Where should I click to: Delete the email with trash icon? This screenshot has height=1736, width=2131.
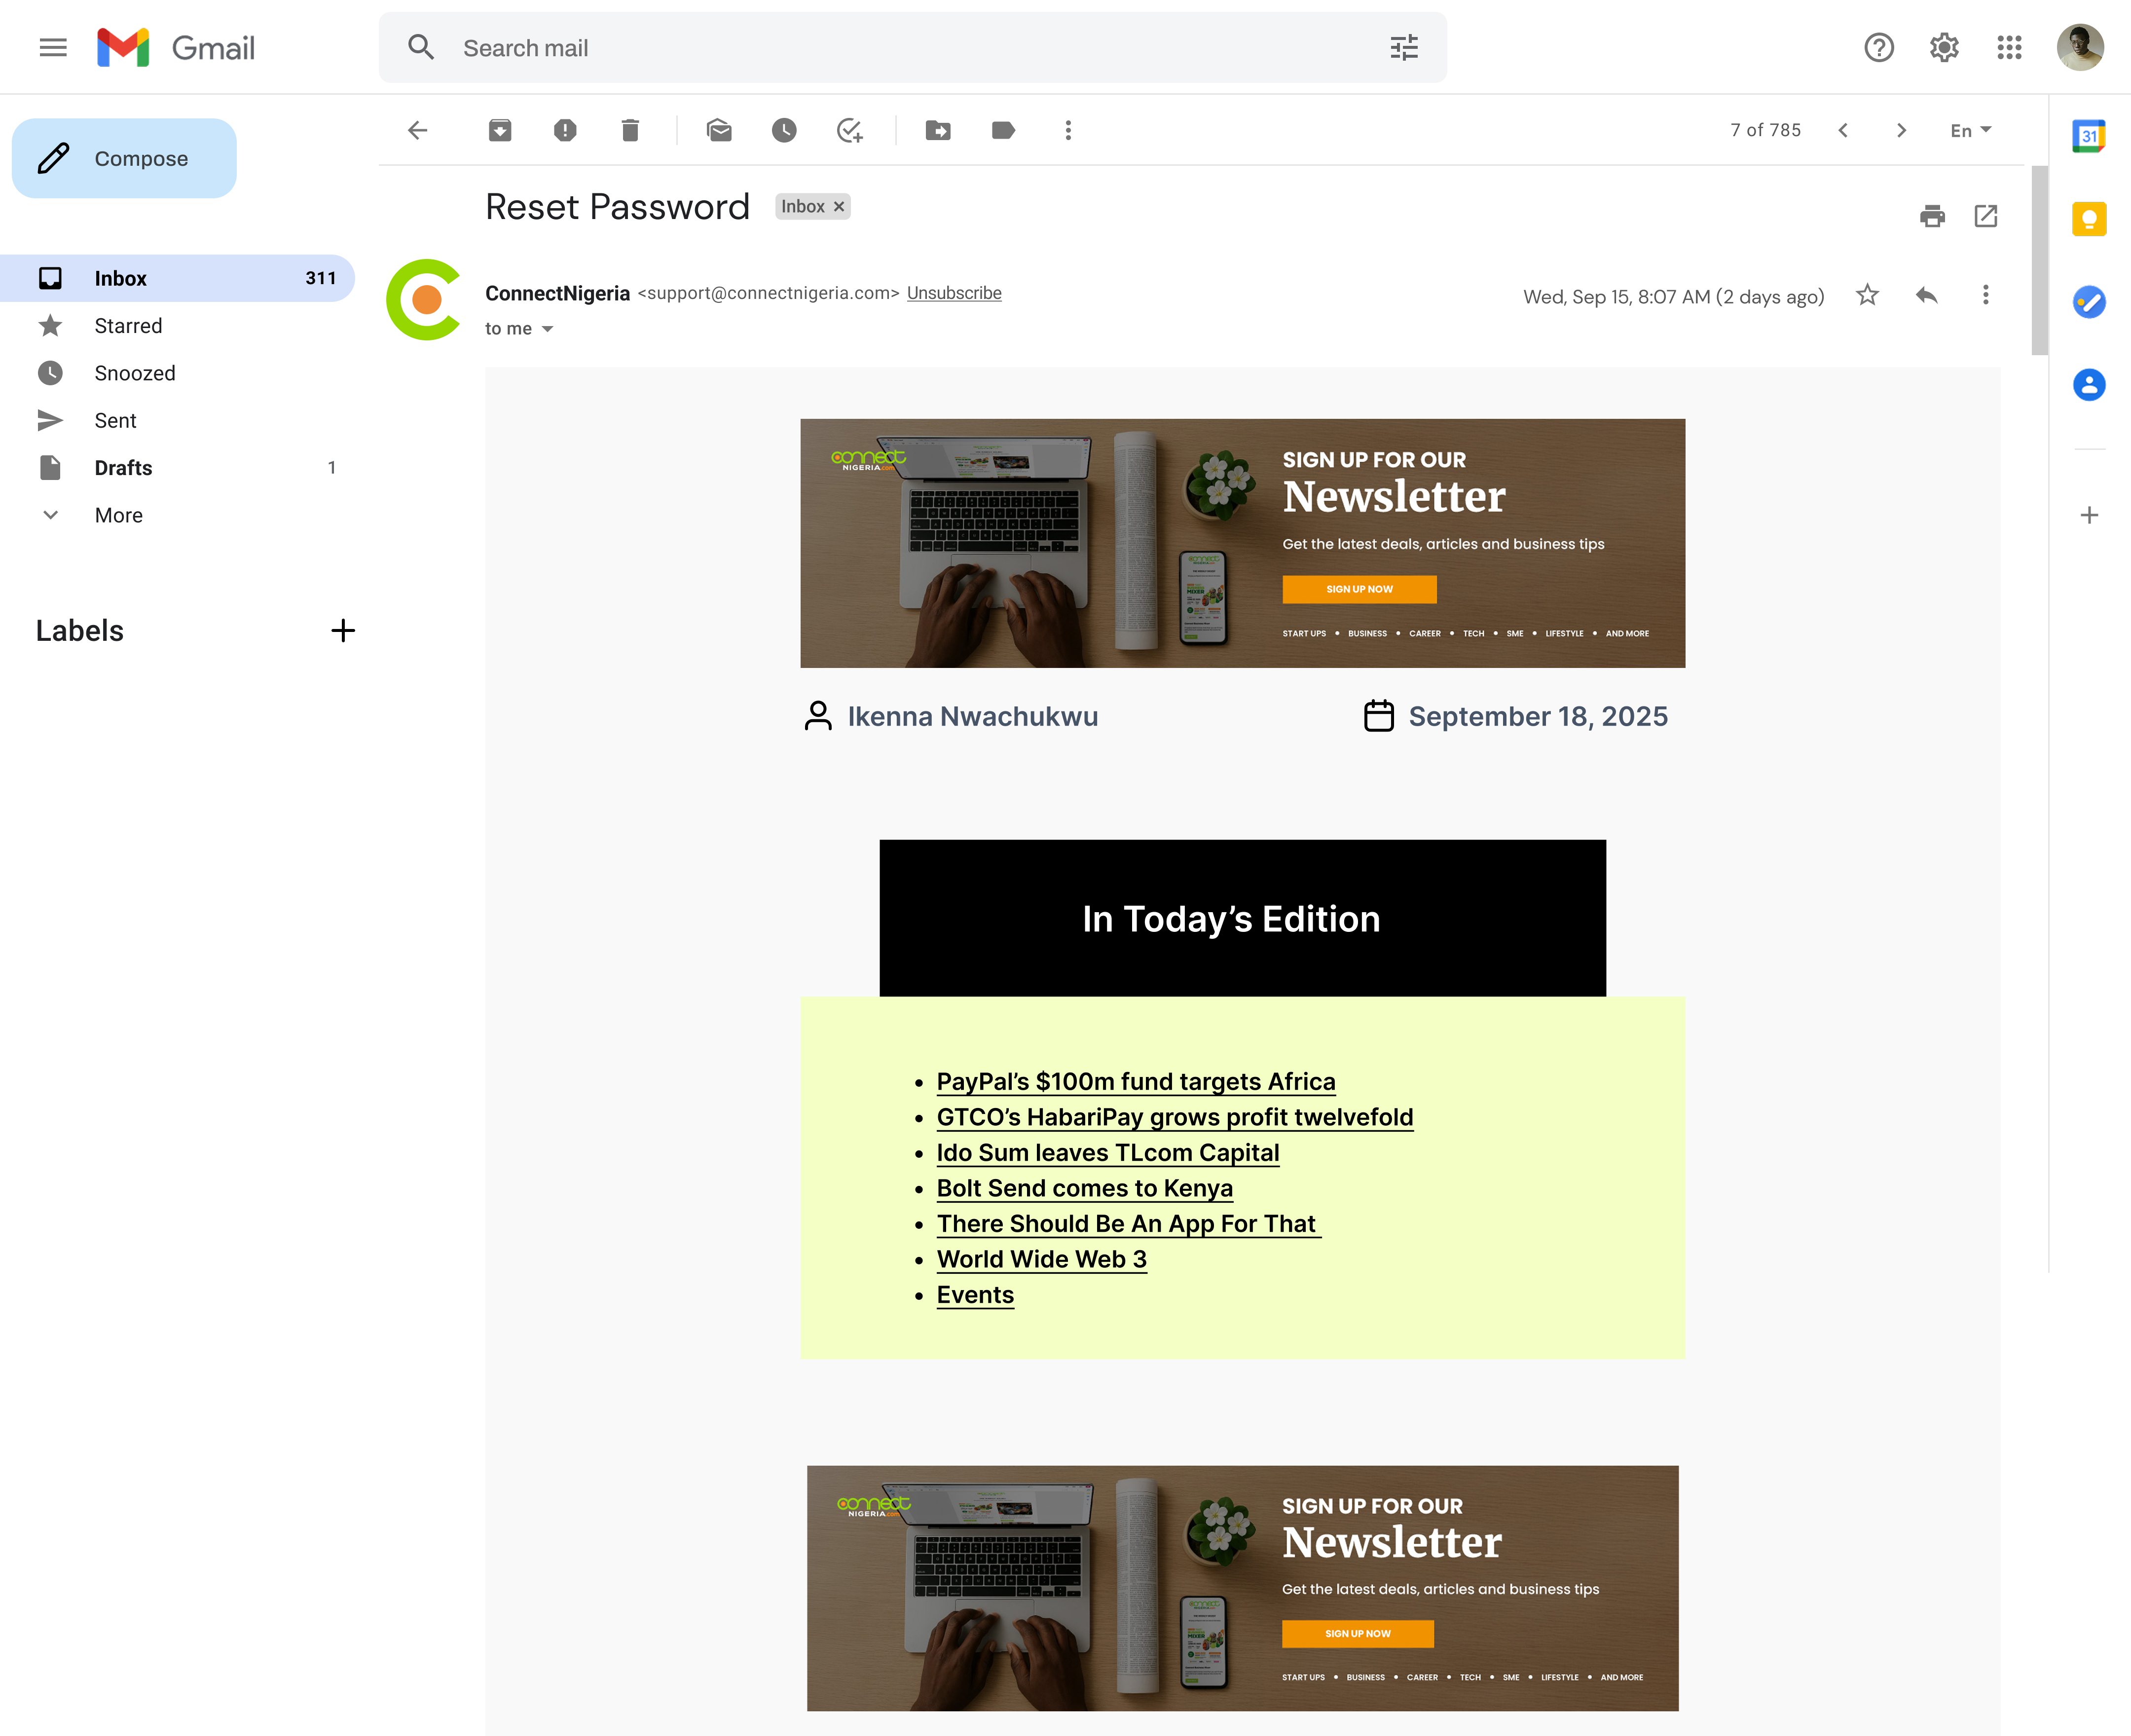click(x=630, y=130)
